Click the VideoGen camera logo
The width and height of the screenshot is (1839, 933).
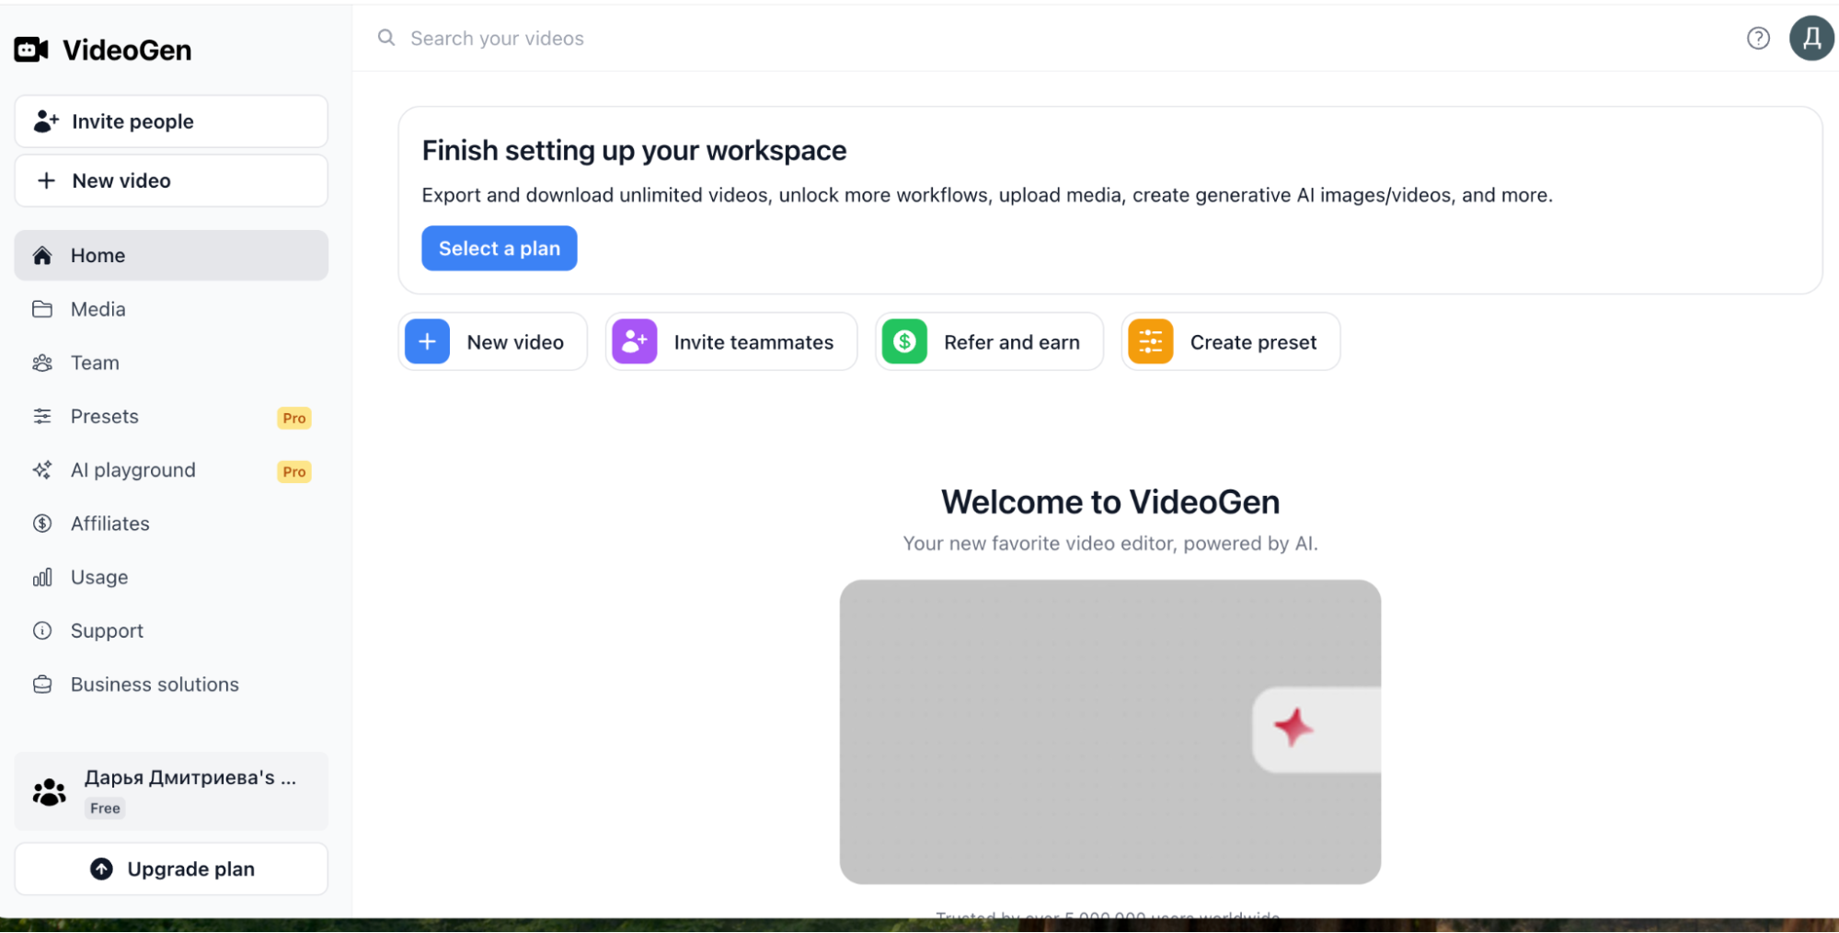(x=31, y=50)
